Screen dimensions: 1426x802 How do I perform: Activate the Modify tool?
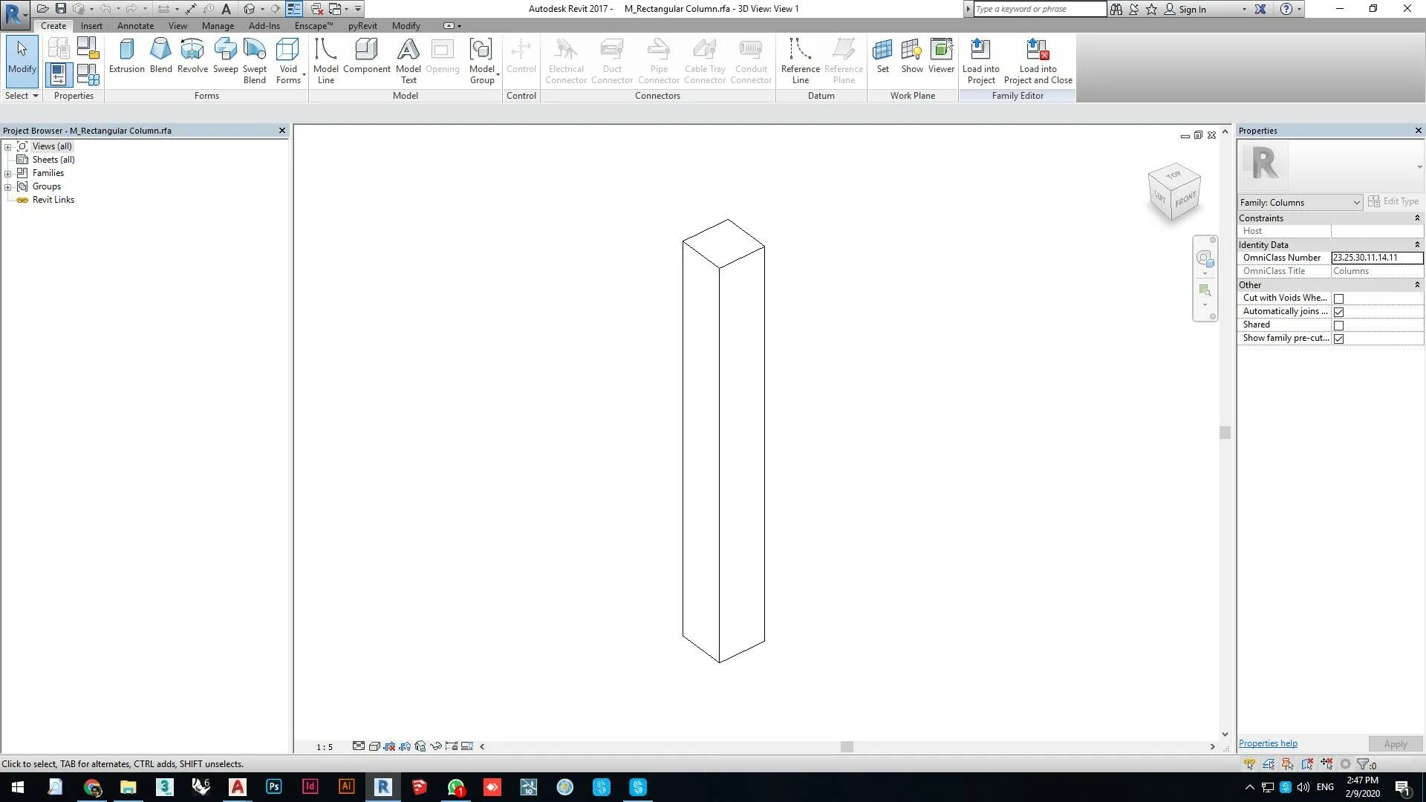coord(22,62)
